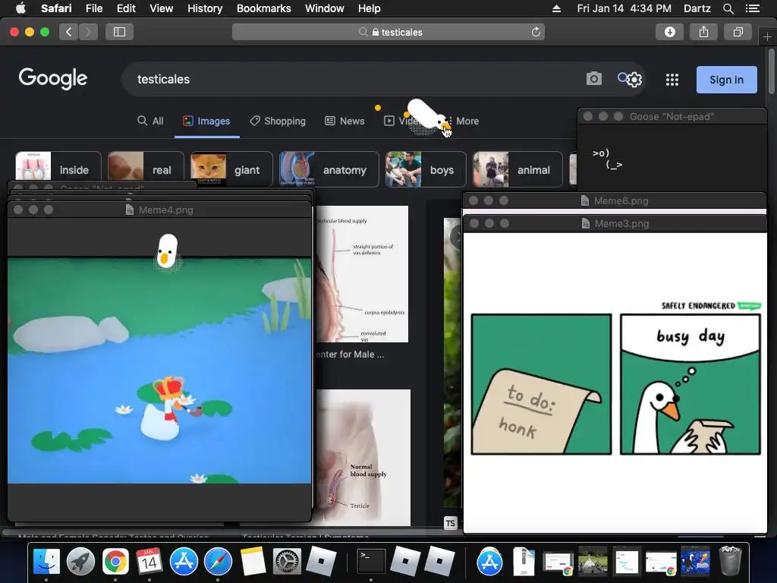Select the 'boys' filter chip
The image size is (777, 583).
pyautogui.click(x=426, y=169)
